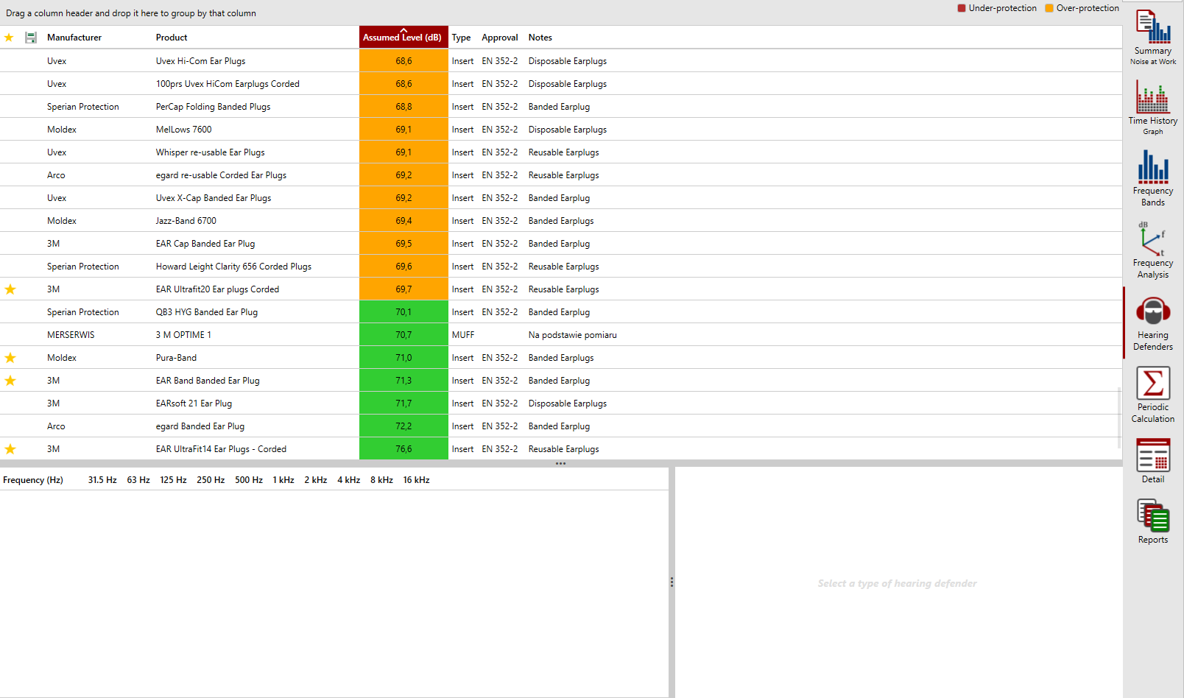Viewport: 1184px width, 698px height.
Task: Select the 3 M OPTIME 1 row
Action: (561, 335)
